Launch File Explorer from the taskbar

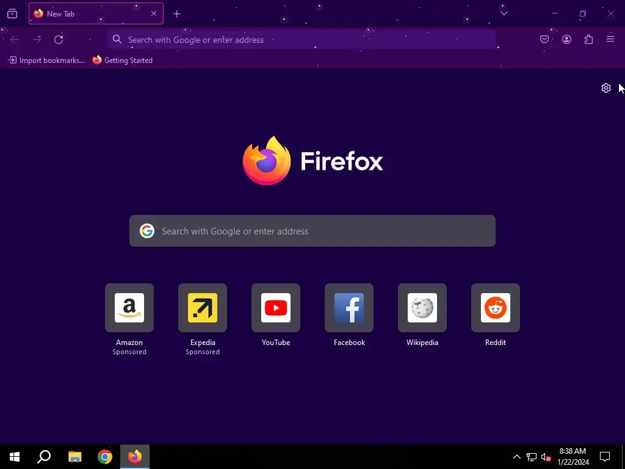(74, 457)
